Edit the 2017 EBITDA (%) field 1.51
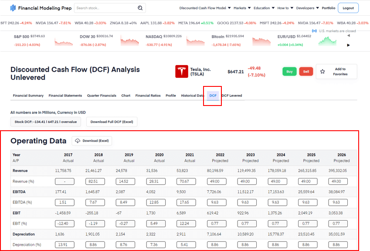The image size is (370, 251). coord(64,202)
